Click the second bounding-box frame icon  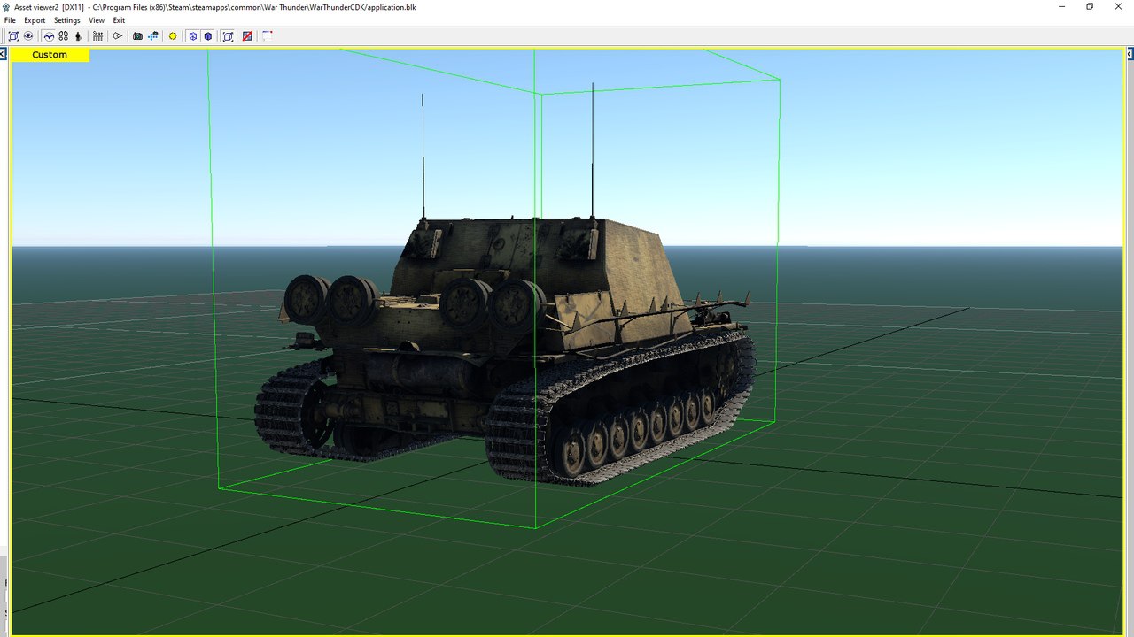228,36
